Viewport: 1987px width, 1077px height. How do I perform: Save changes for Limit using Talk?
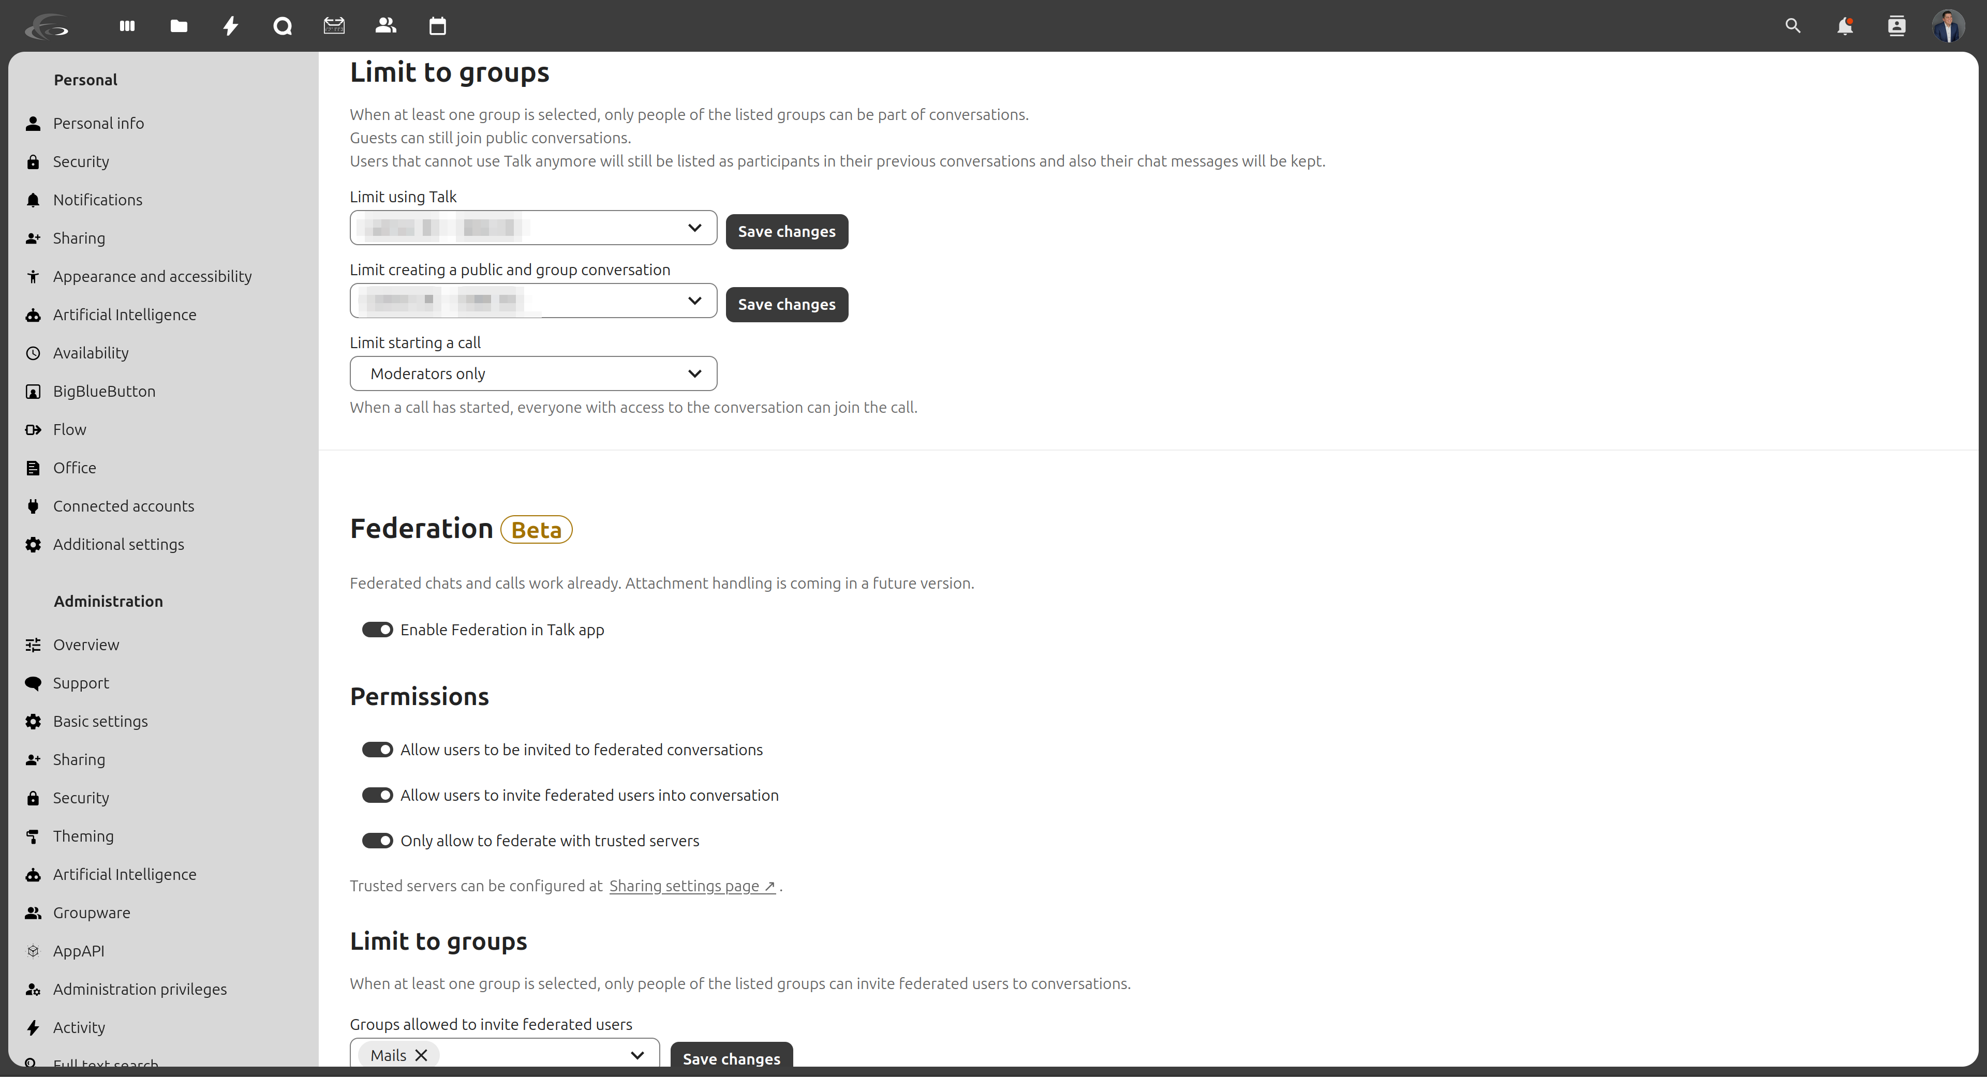pyautogui.click(x=787, y=232)
